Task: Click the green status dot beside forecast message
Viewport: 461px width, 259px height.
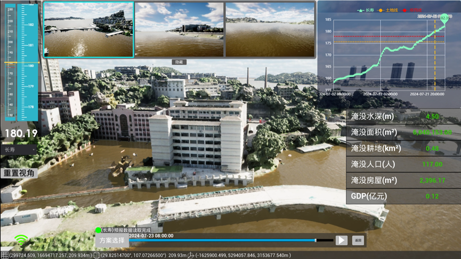Action: coord(98,230)
